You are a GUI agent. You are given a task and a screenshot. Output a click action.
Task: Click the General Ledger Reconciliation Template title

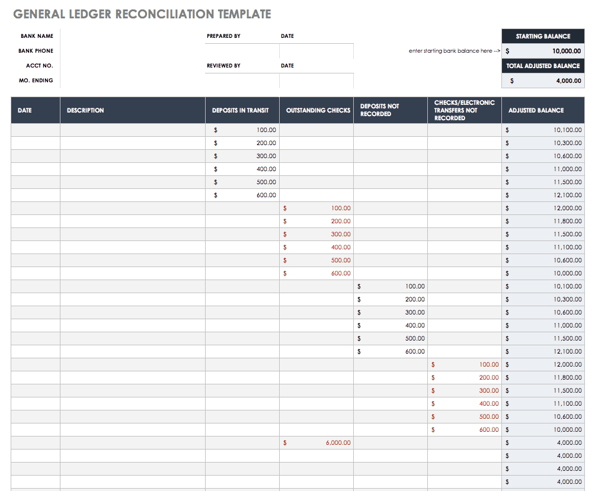142,14
